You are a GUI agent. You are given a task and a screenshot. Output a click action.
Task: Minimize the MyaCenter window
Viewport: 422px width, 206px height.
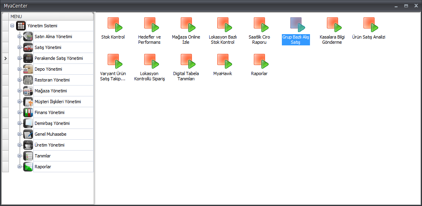[396, 6]
